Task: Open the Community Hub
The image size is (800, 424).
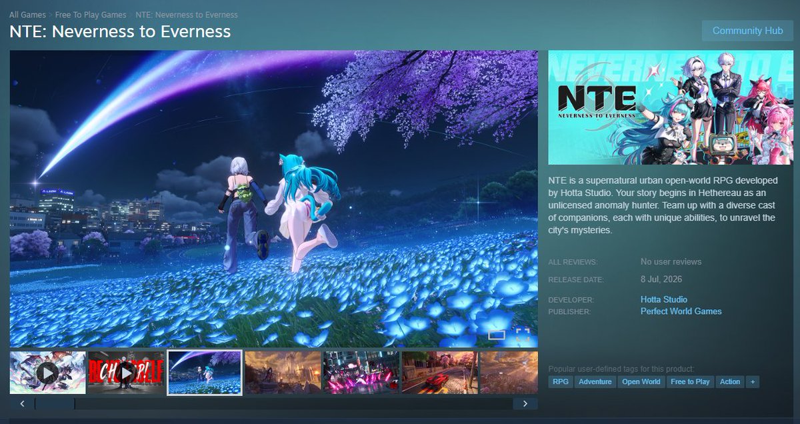Action: click(x=747, y=31)
